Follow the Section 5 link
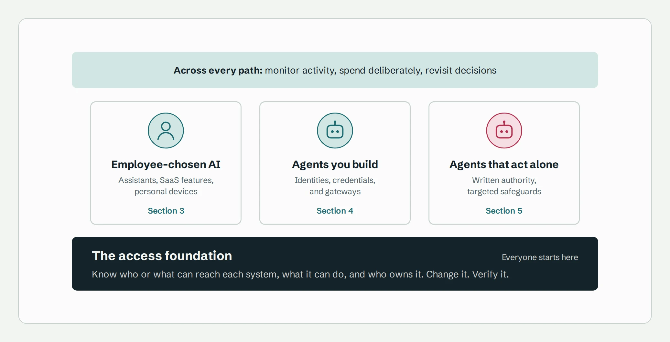Image resolution: width=670 pixels, height=342 pixels. pyautogui.click(x=504, y=211)
